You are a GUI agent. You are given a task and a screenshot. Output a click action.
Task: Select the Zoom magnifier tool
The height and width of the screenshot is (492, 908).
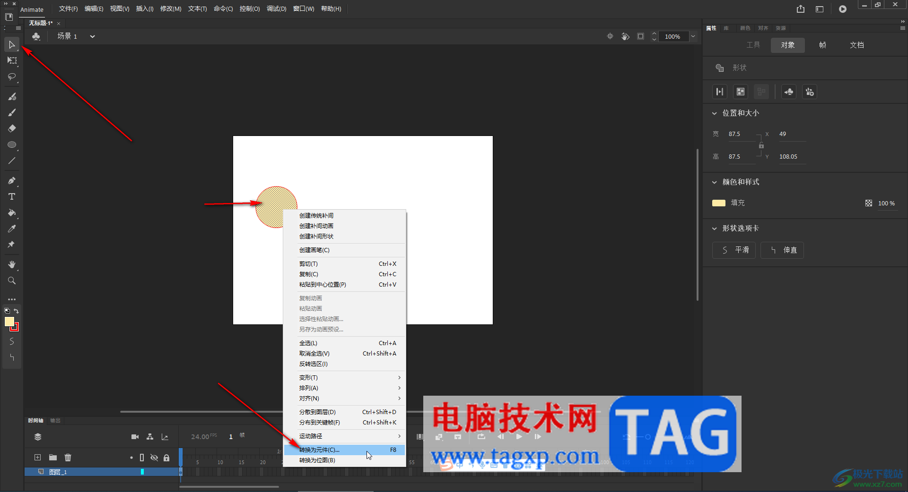click(x=12, y=280)
